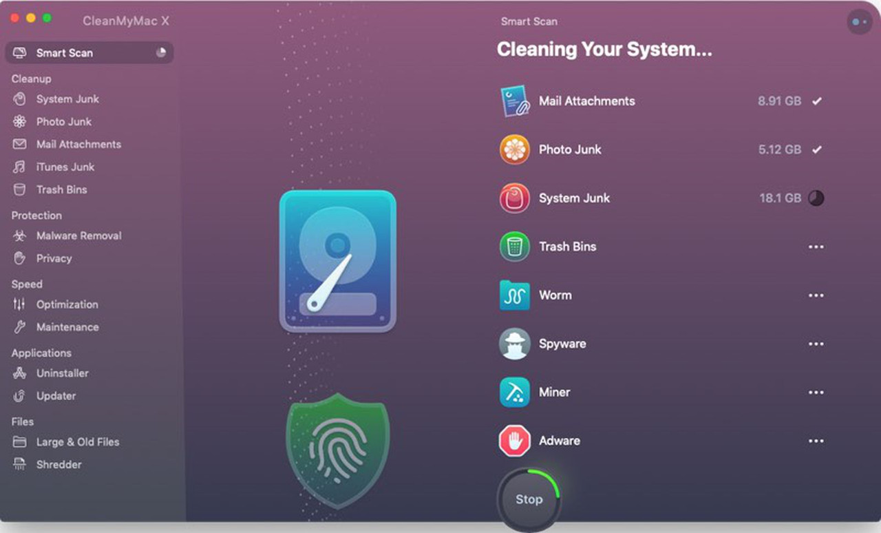
Task: Click the Worm folder icon
Action: pyautogui.click(x=514, y=295)
